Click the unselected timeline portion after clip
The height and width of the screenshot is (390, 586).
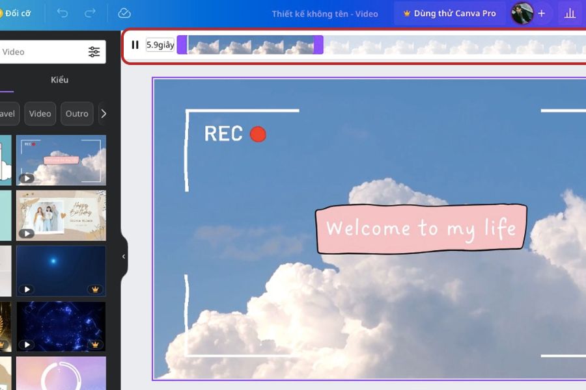454,45
